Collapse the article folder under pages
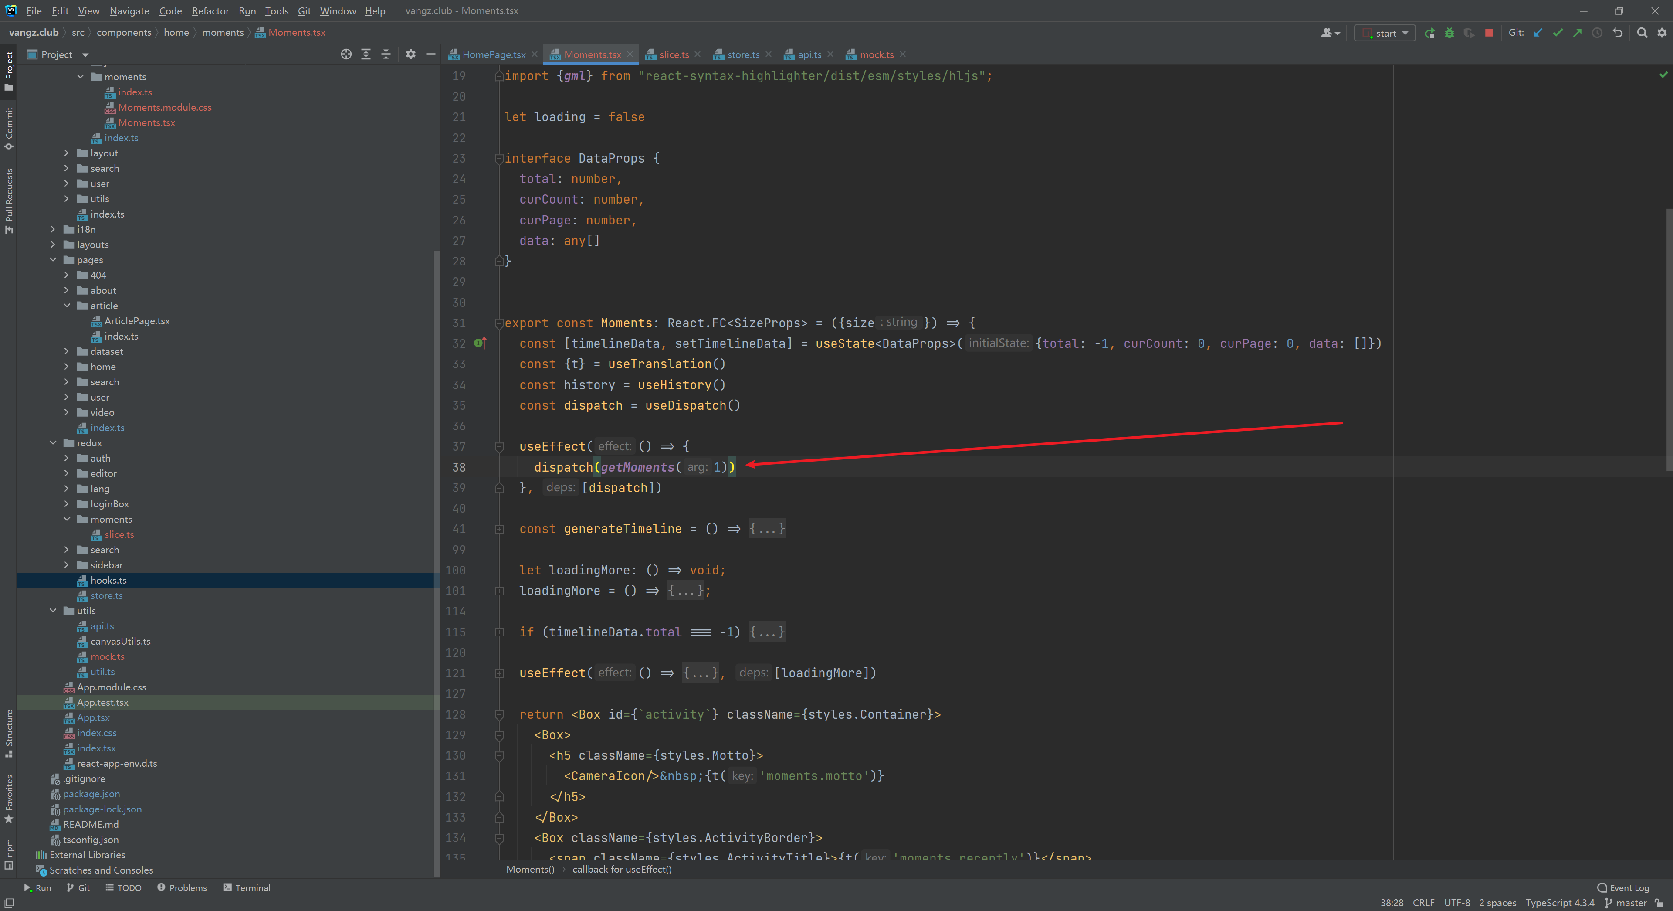 click(x=66, y=306)
